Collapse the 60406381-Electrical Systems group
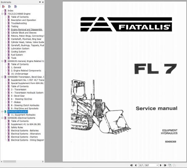 [x=2, y=118]
